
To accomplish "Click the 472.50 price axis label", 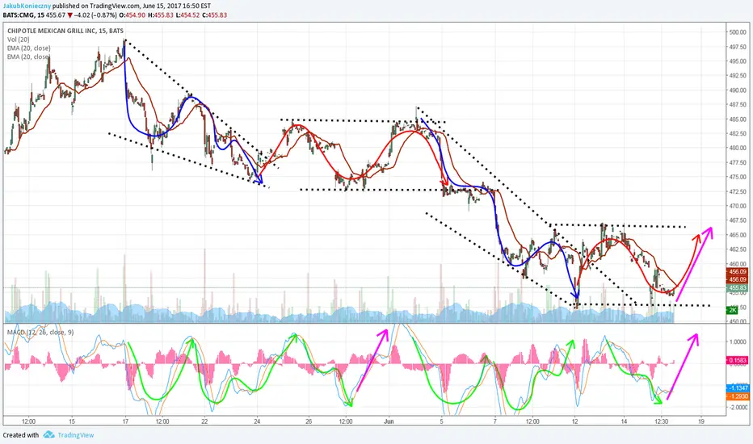I will coord(737,191).
